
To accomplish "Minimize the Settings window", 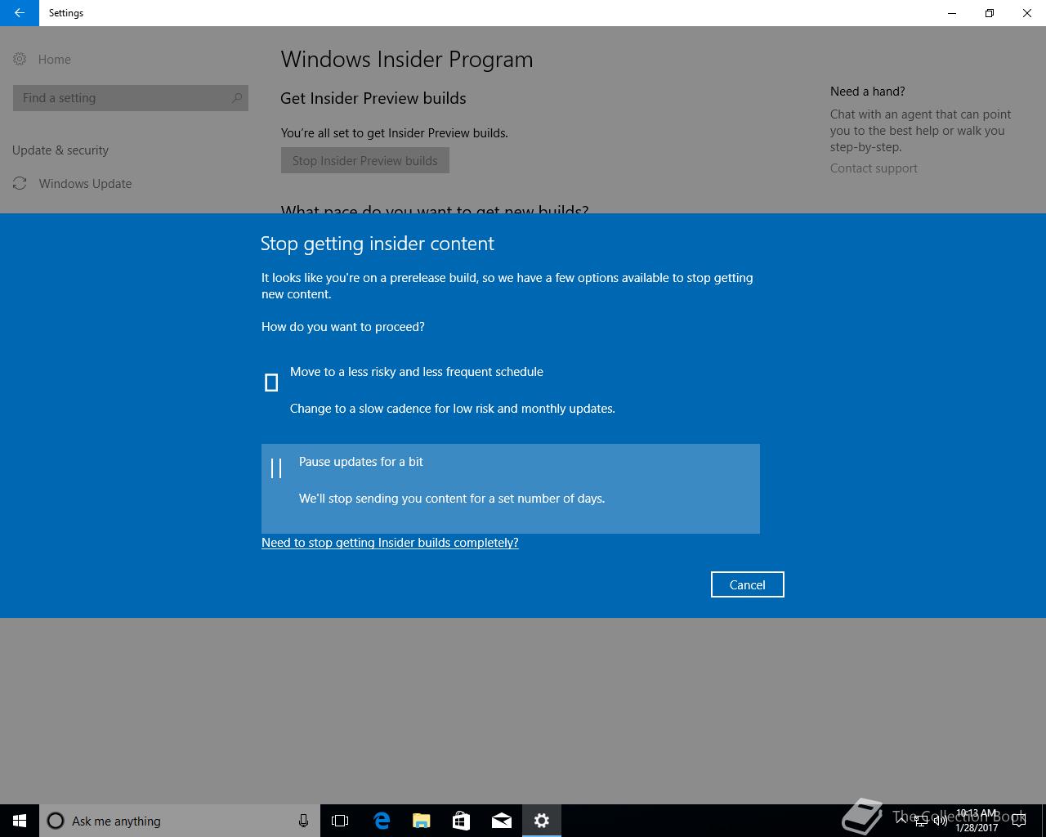I will [x=952, y=13].
